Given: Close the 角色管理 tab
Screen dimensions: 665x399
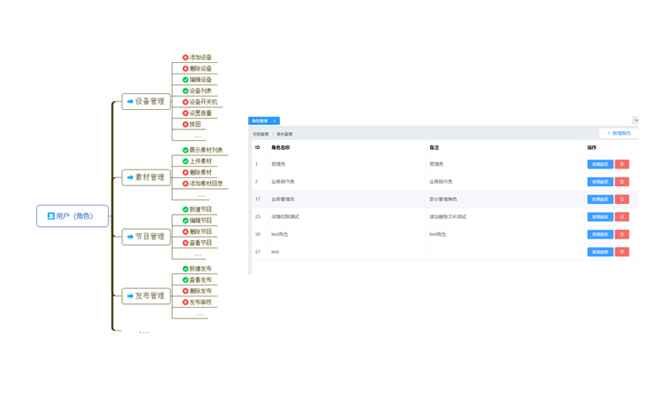Looking at the screenshot, I should click(x=275, y=121).
